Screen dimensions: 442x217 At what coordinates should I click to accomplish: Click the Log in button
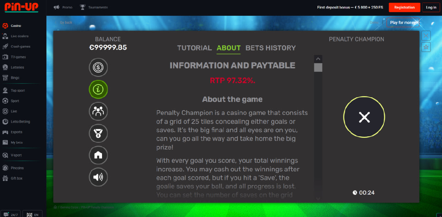pos(431,7)
